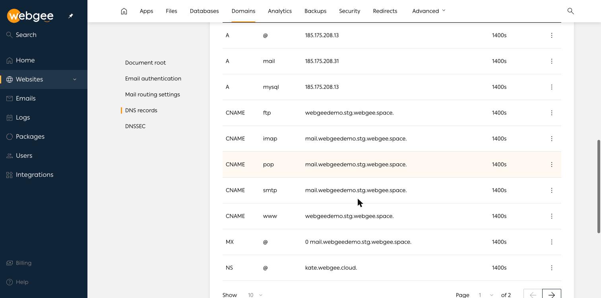Open actions menu for MX @ record
This screenshot has height=298, width=601.
[x=551, y=242]
